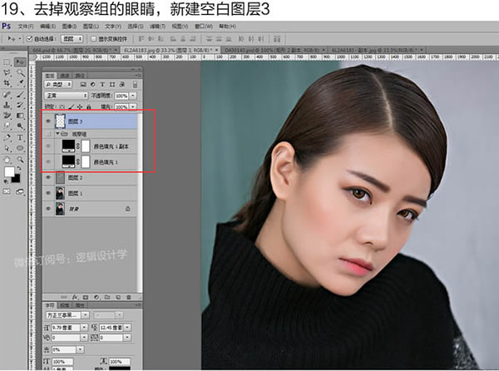
Task: Select the Lasso tool
Action: coord(7,73)
